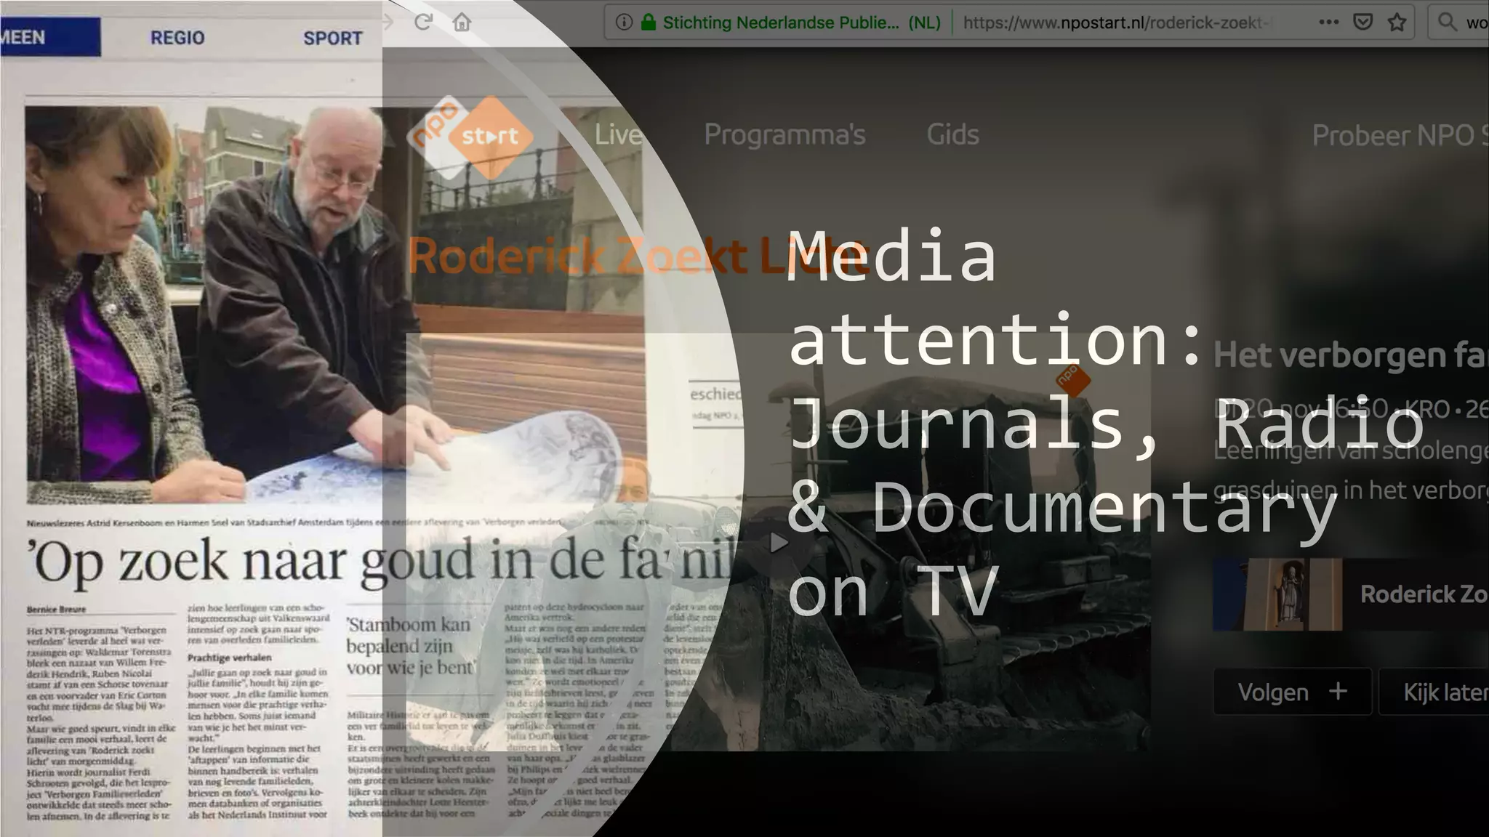Select the REGIO newspaper tab
1489x837 pixels.
177,38
